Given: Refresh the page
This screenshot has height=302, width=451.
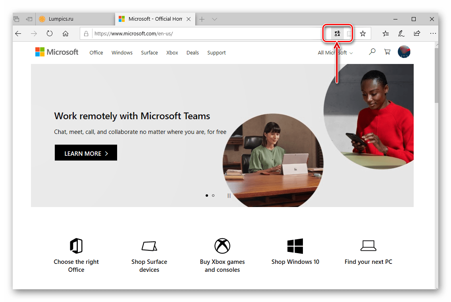Looking at the screenshot, I should (50, 34).
